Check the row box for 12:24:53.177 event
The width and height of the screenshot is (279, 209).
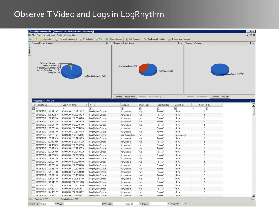click(33, 189)
